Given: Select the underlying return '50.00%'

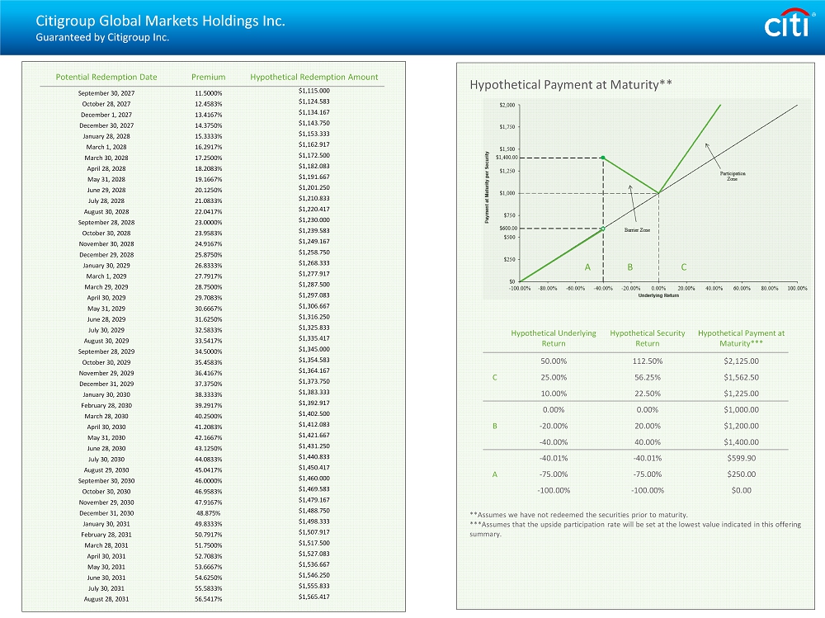Looking at the screenshot, I should 554,361.
